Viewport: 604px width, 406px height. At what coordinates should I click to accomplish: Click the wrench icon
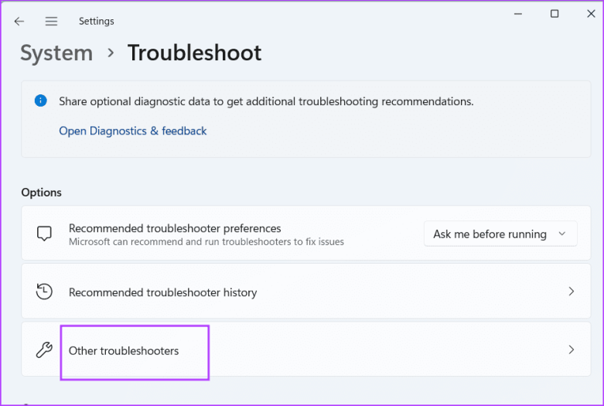[x=44, y=350]
